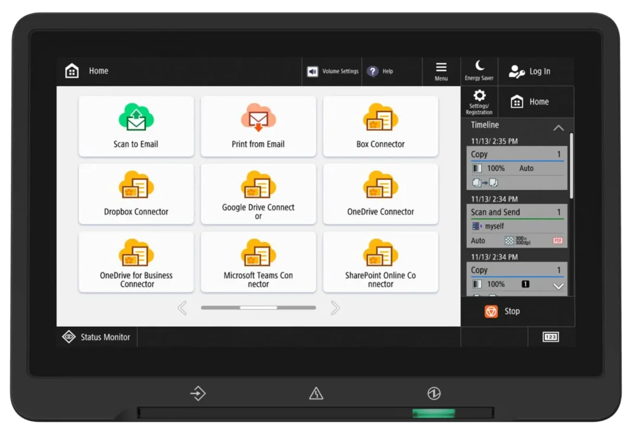Open the Status Monitor

pyautogui.click(x=96, y=337)
